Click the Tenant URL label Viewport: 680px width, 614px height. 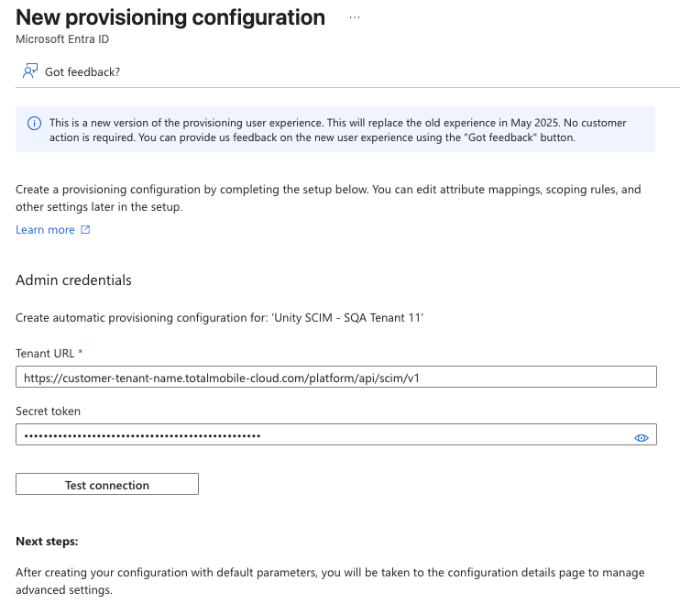pyautogui.click(x=44, y=353)
